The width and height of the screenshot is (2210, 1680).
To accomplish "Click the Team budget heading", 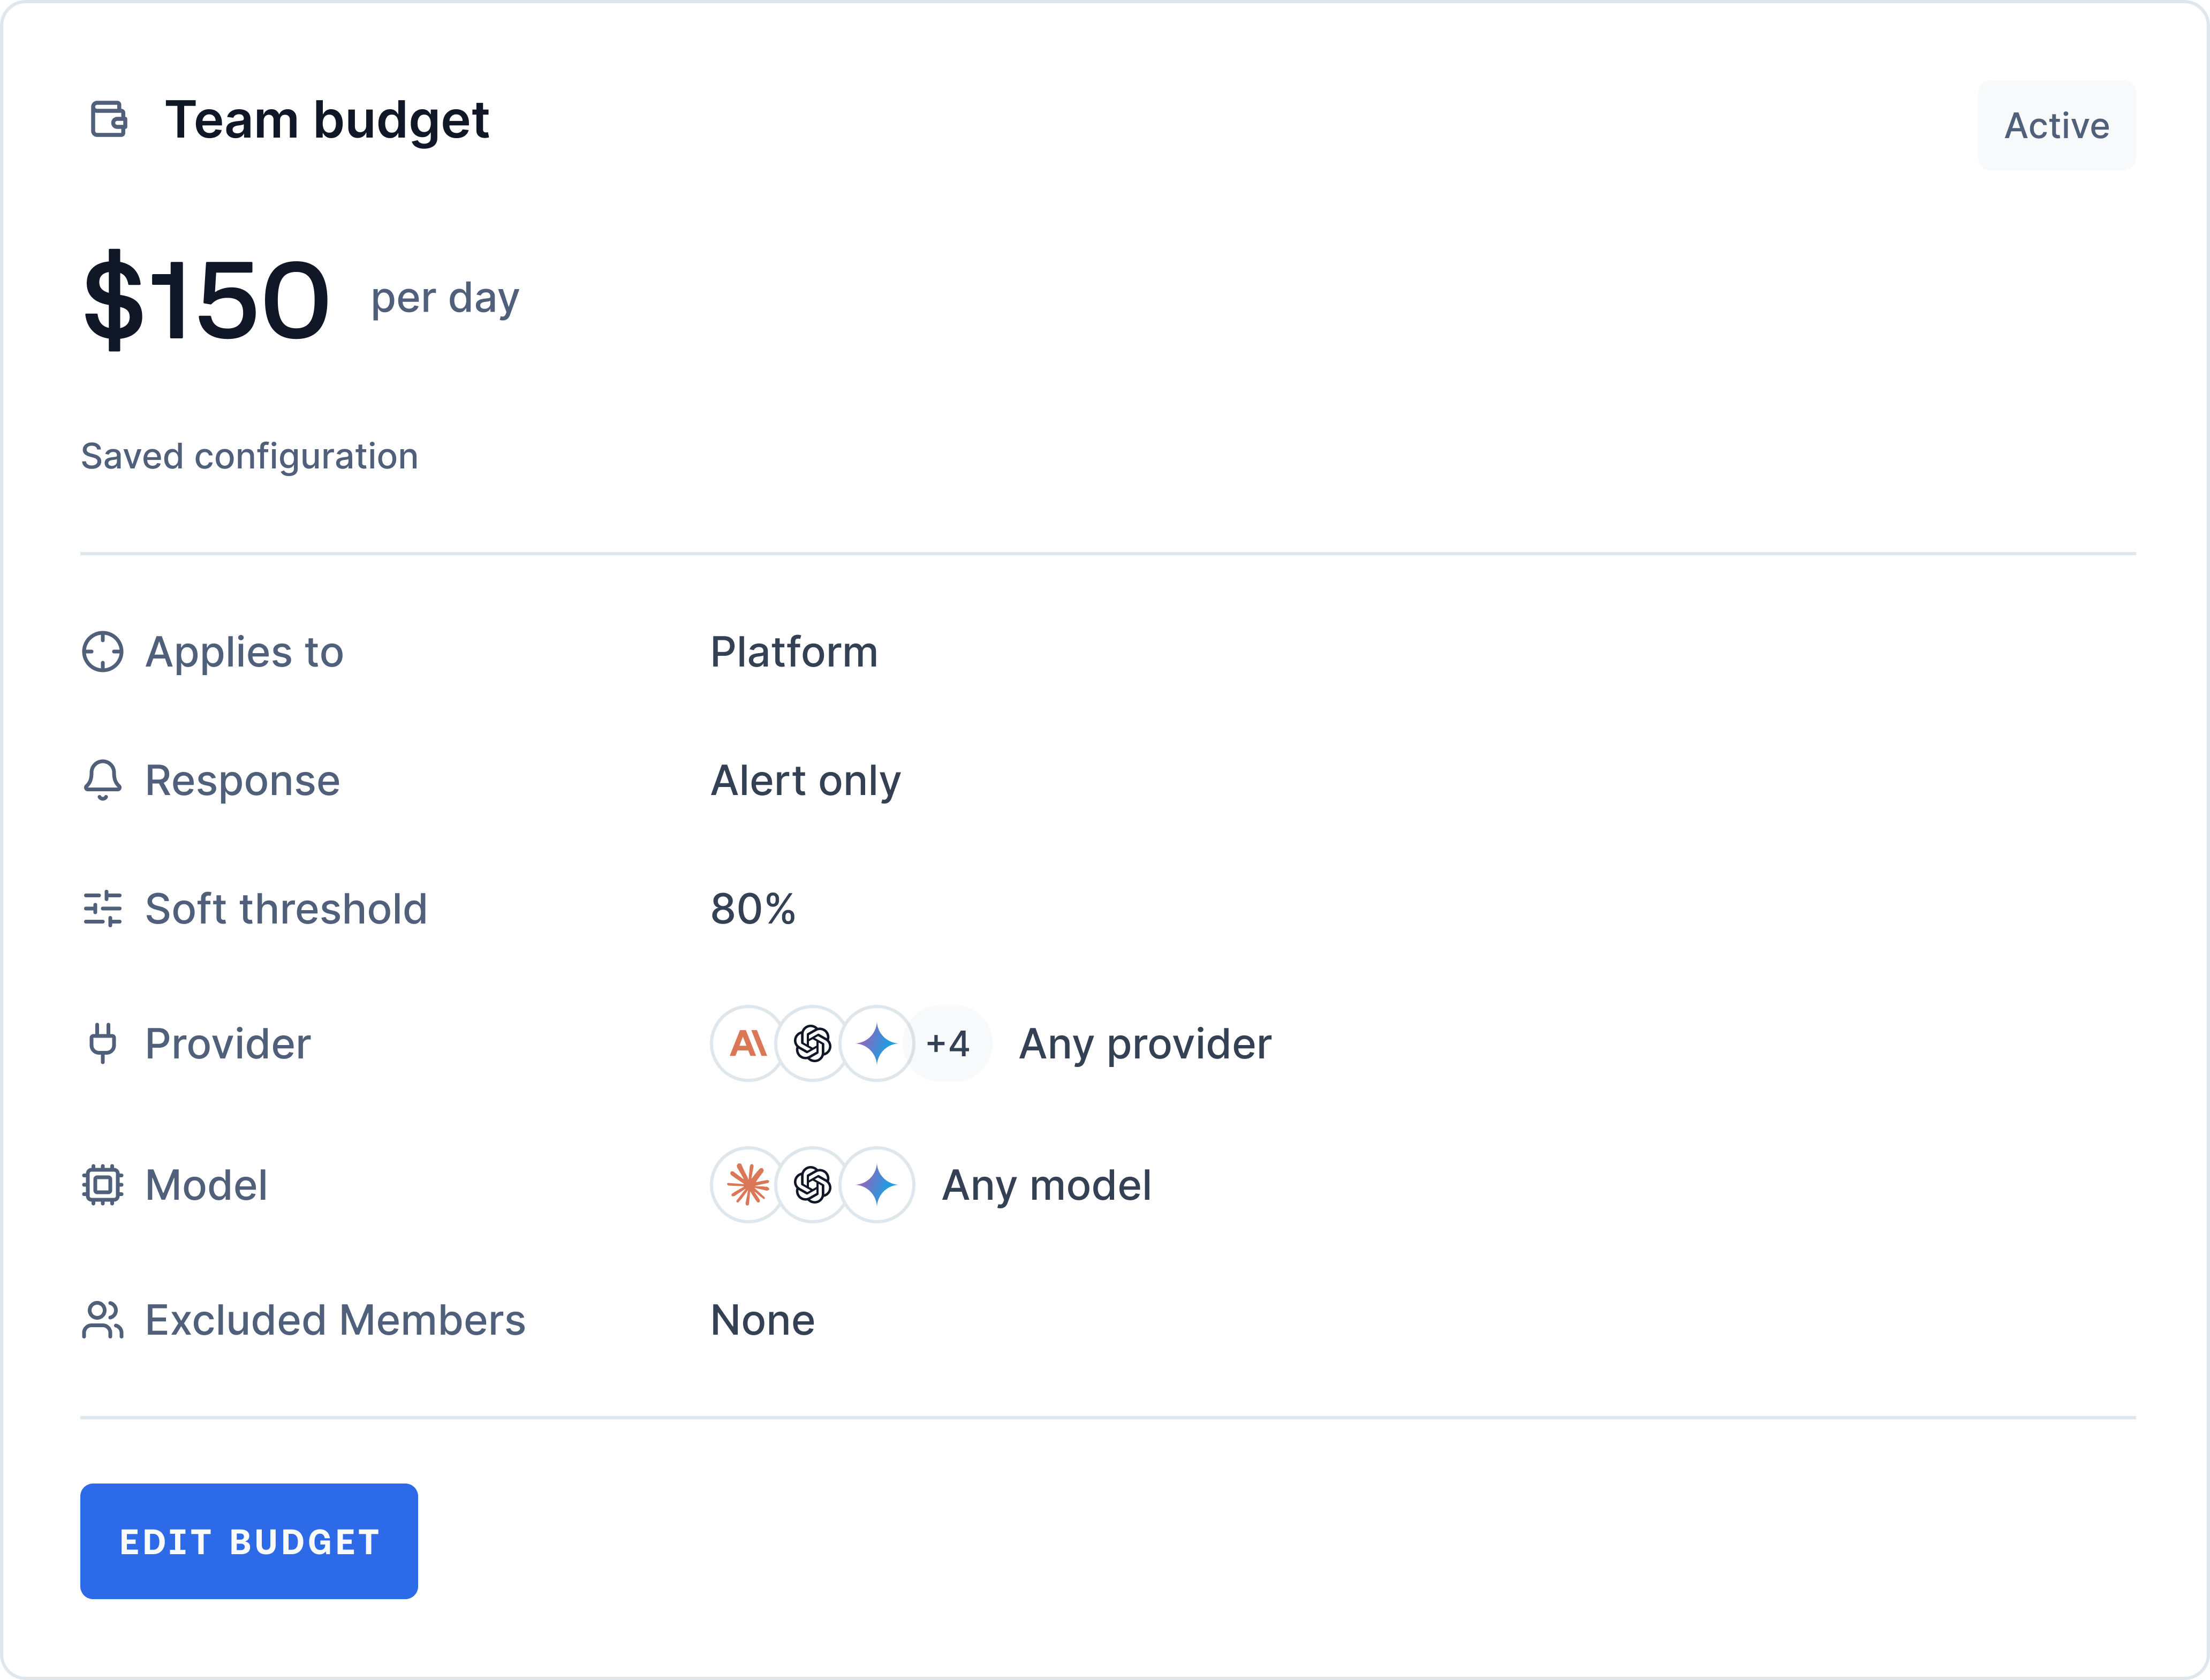I will coord(327,121).
